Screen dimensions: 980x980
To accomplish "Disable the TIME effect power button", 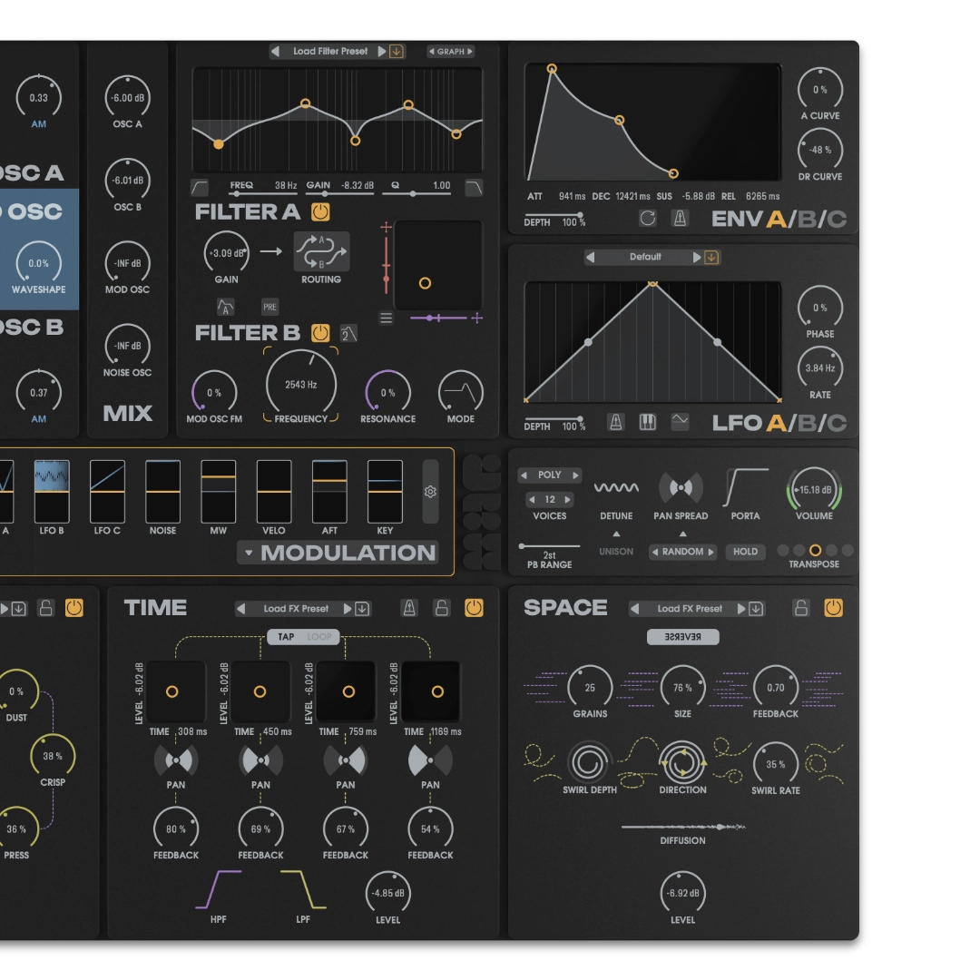I will click(x=474, y=608).
